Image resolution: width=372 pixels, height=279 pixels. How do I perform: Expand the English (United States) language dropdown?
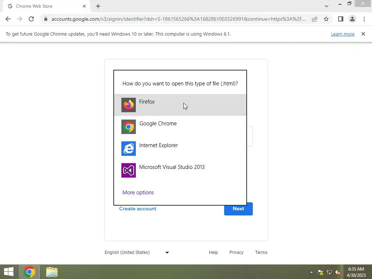click(x=137, y=252)
